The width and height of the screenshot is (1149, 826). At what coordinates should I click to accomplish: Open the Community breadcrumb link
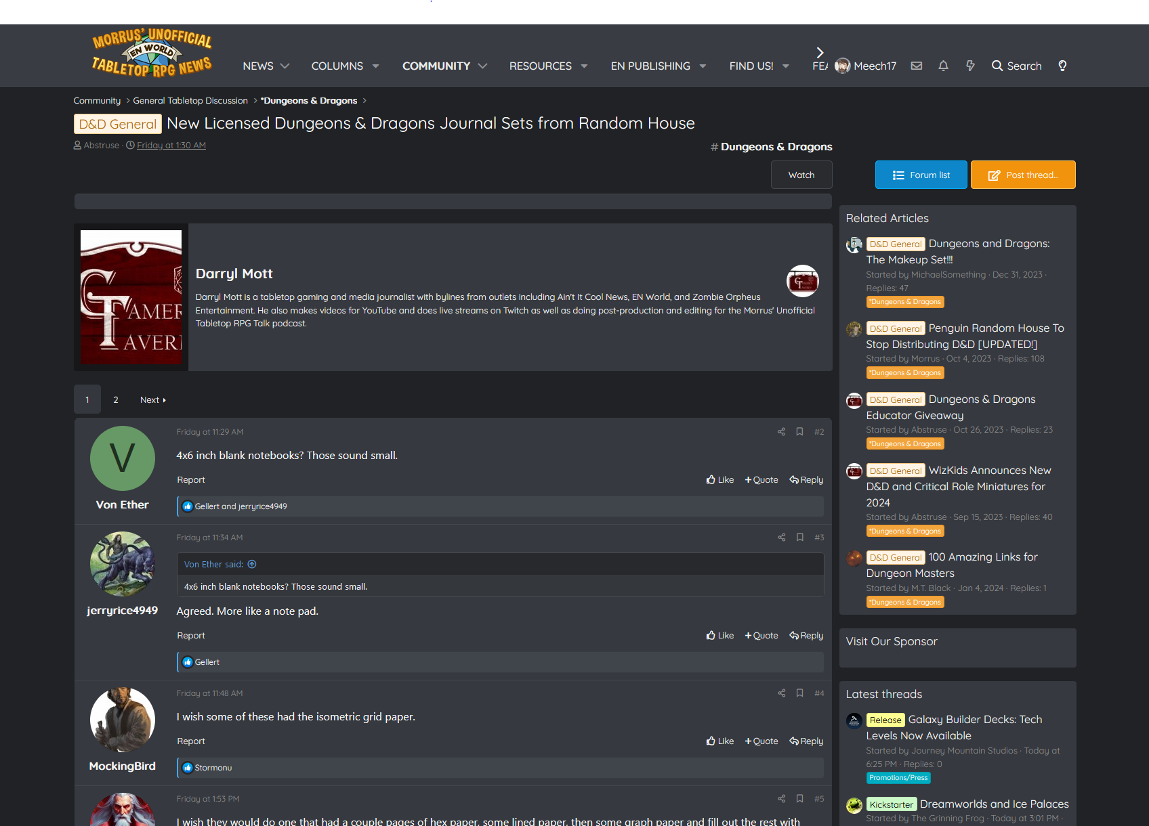pos(97,100)
